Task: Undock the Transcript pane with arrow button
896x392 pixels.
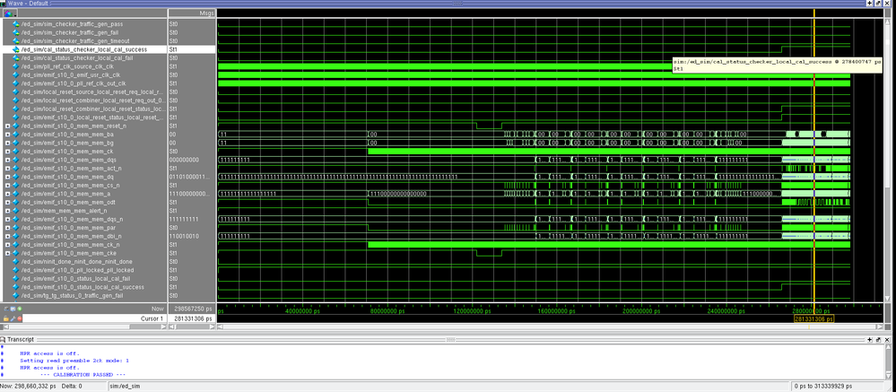Action: click(878, 339)
